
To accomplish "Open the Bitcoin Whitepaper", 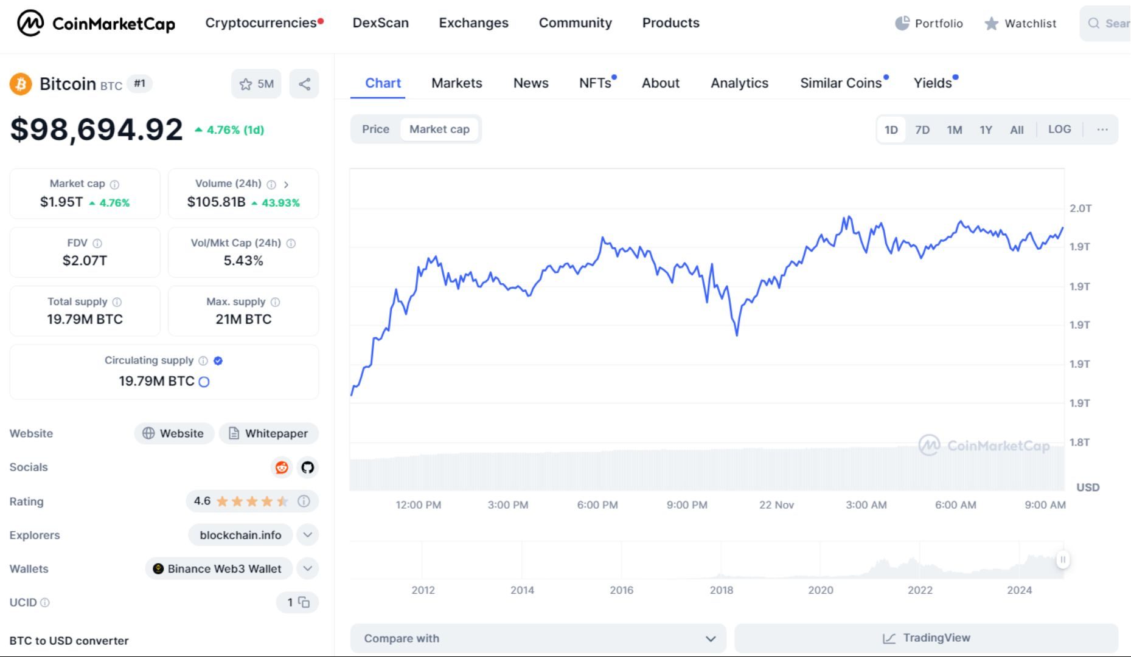I will click(268, 433).
